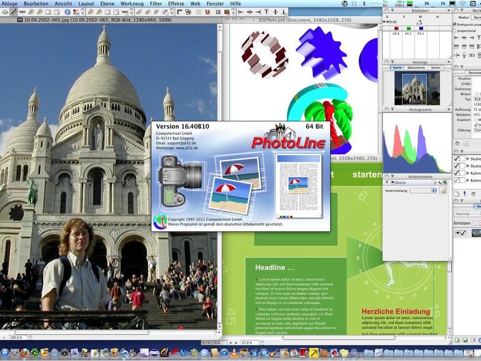This screenshot has height=361, width=481.
Task: Open the Effekte menu
Action: (x=176, y=3)
